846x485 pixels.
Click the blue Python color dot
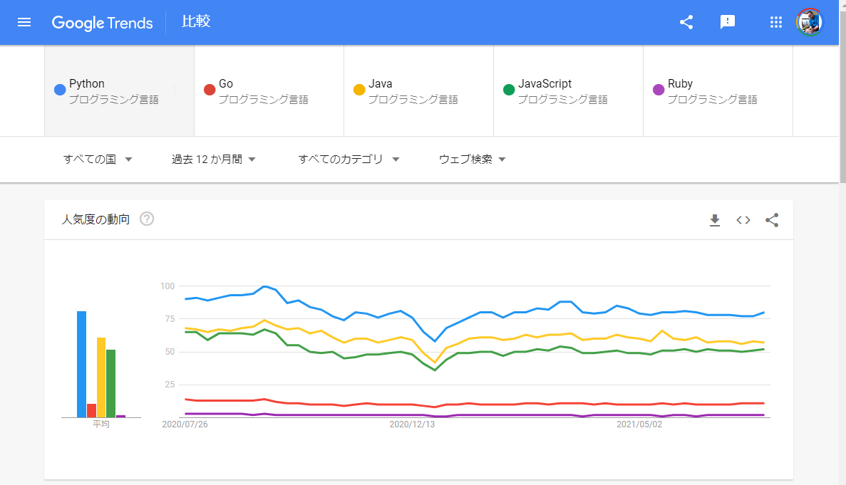(60, 90)
